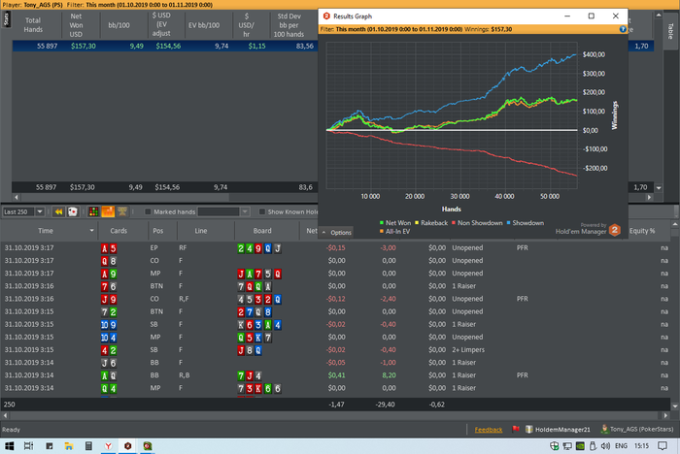
Task: Click the red Non Showdown legend marker
Action: pyautogui.click(x=454, y=223)
